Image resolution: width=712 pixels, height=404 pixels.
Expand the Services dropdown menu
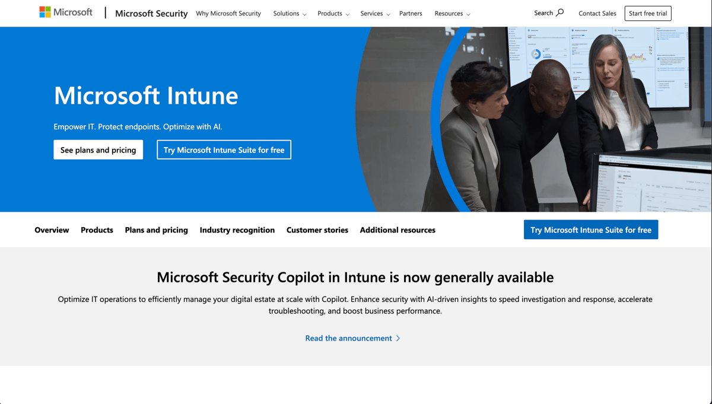pos(375,13)
